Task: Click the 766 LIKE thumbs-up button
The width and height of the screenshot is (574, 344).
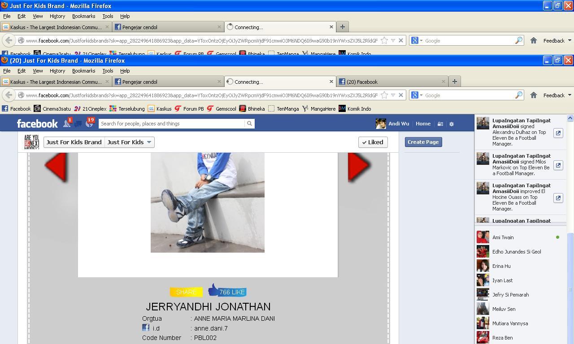Action: point(227,291)
